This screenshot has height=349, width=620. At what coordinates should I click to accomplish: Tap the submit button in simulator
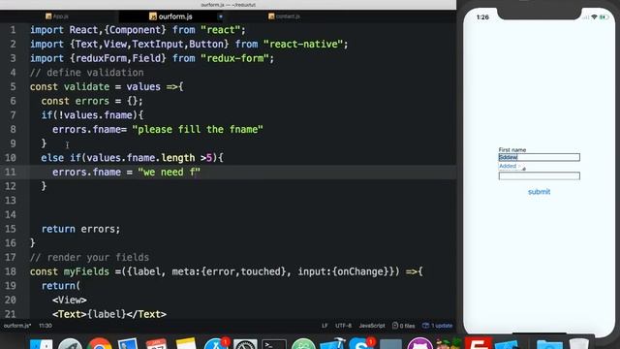tap(539, 192)
